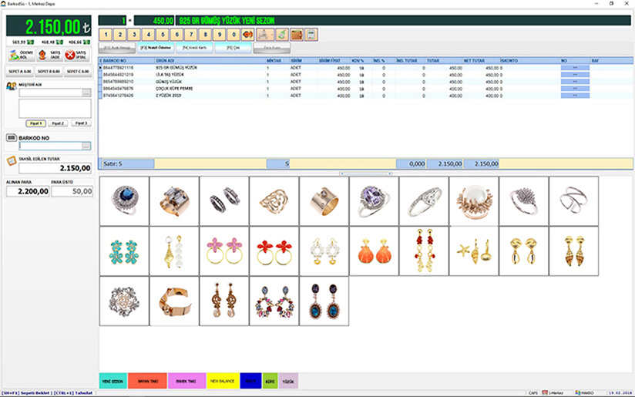Select the yellow NEW BALANCE category swatch

[220, 381]
